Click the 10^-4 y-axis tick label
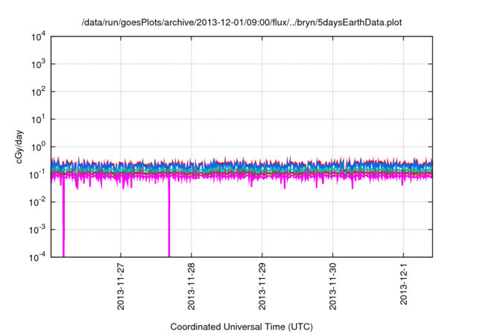 coord(38,258)
